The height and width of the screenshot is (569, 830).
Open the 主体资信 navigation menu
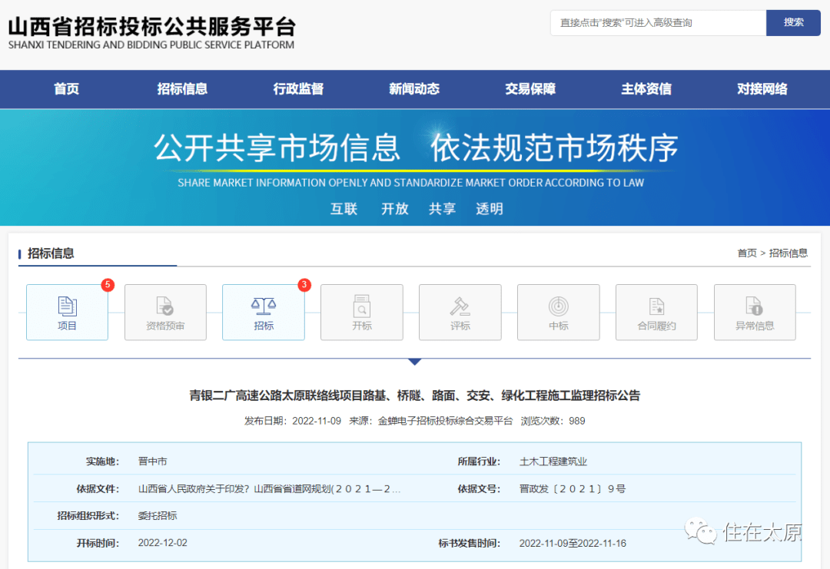(x=646, y=89)
